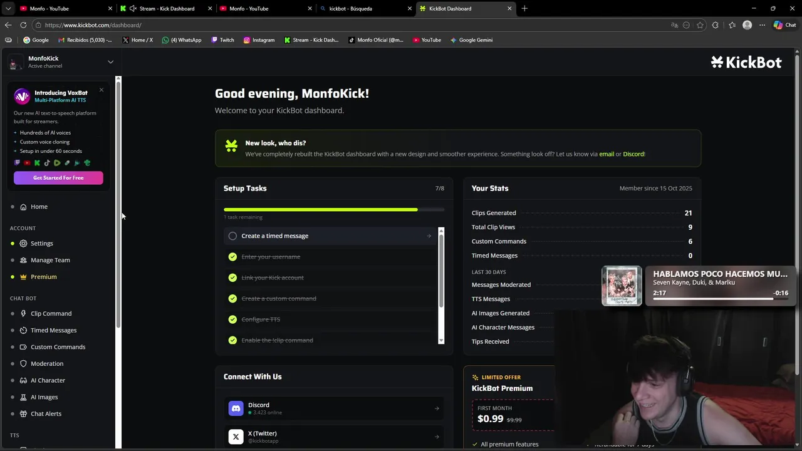Click the checkmark beside Create a custom command
Screen dimensions: 802x451
click(232, 299)
